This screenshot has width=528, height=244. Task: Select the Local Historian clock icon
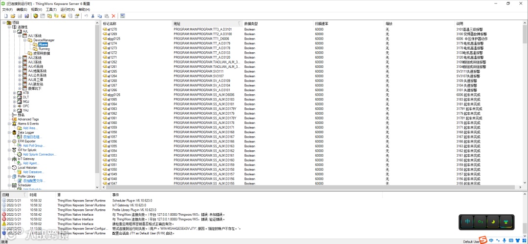tap(14, 167)
